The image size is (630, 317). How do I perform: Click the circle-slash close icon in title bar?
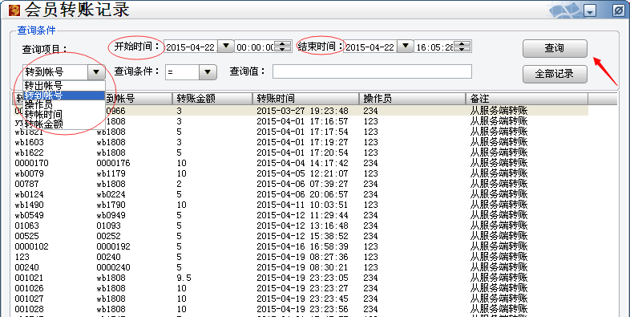coord(619,11)
